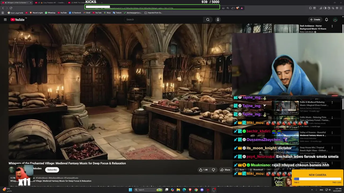344x193 pixels.
Task: Open Celtic & Medieval Relaxing Music thumbnail
Action: (286, 107)
